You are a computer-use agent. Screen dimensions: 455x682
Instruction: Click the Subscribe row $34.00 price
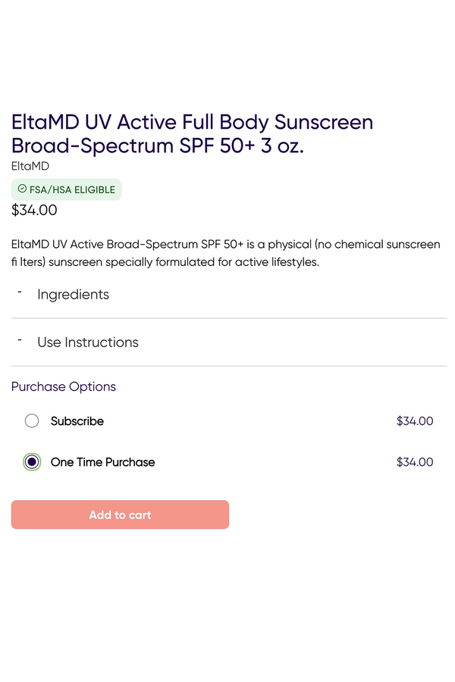pos(415,421)
